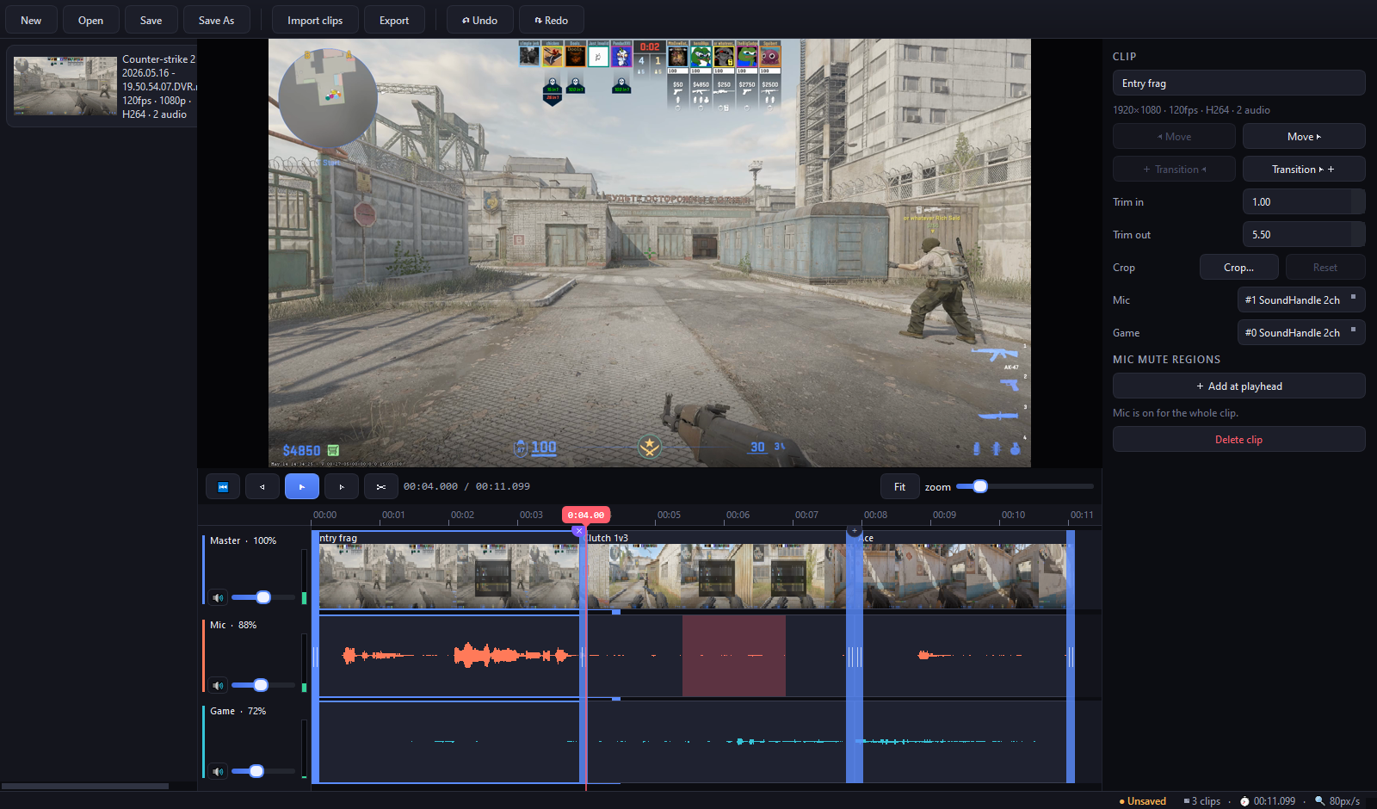Adjust the Master volume slider
The width and height of the screenshot is (1377, 809).
(263, 597)
